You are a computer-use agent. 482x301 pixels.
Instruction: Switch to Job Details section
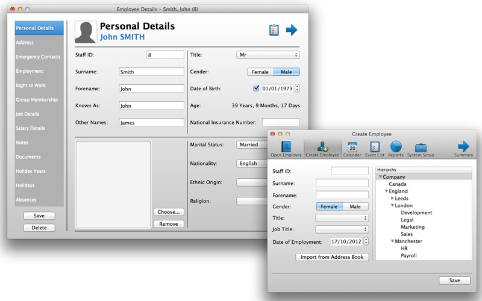coord(39,114)
